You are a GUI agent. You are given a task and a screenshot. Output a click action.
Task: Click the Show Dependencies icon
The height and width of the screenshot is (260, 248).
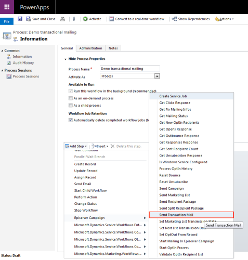[174, 19]
